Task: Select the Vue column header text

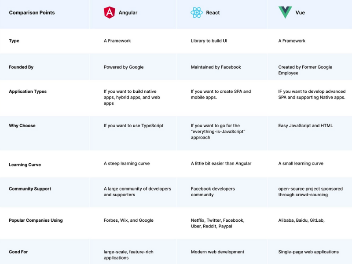Action: point(300,13)
